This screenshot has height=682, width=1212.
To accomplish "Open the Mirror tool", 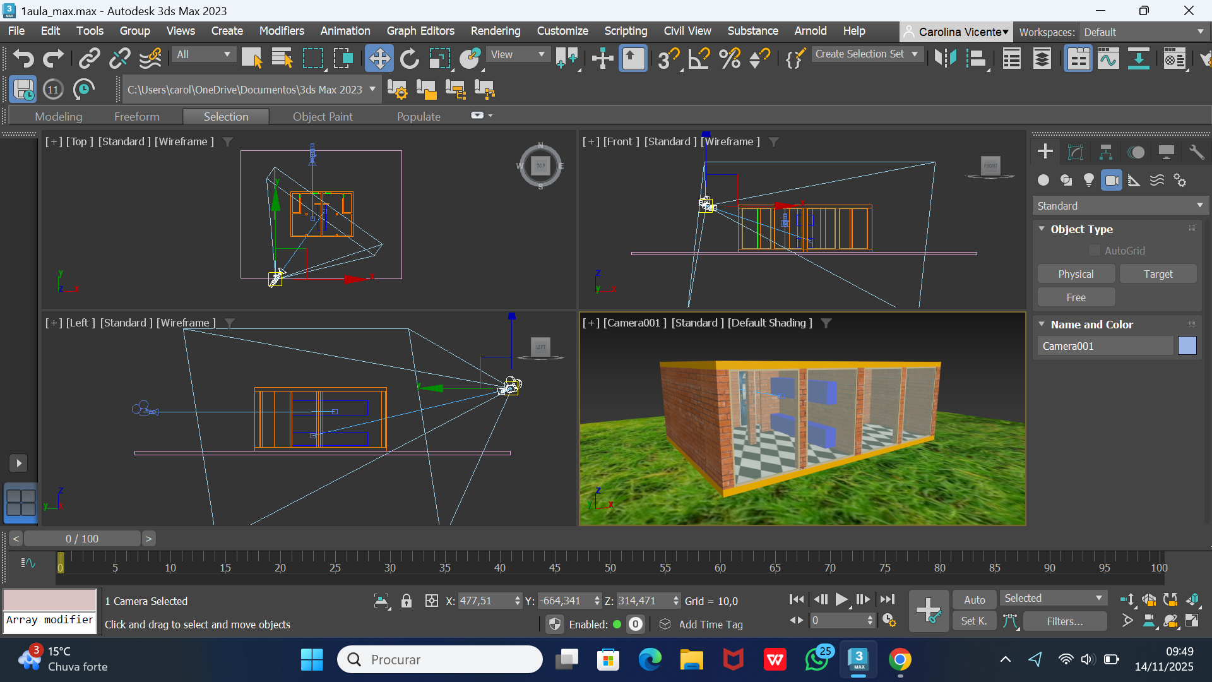I will 945,59.
